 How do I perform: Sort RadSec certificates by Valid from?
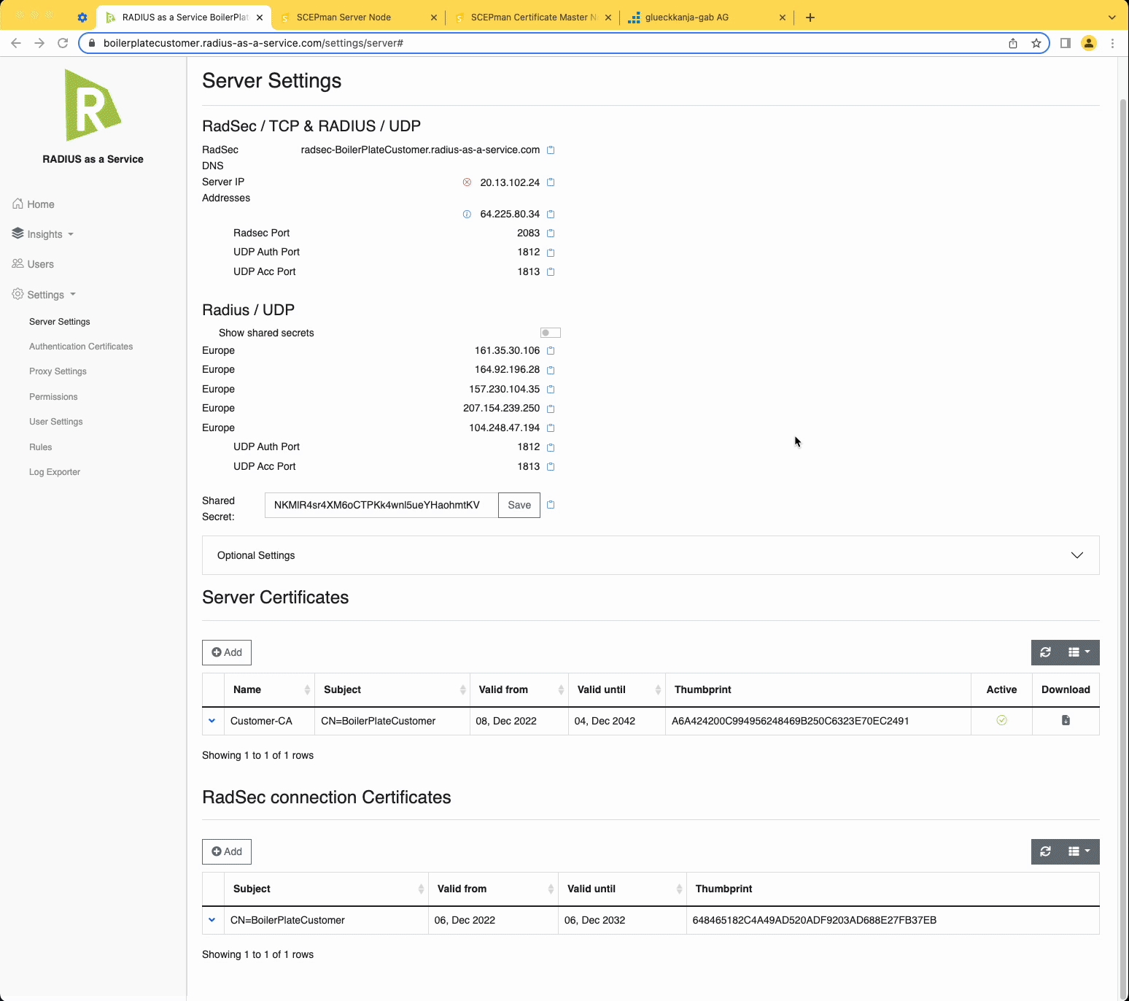[494, 889]
